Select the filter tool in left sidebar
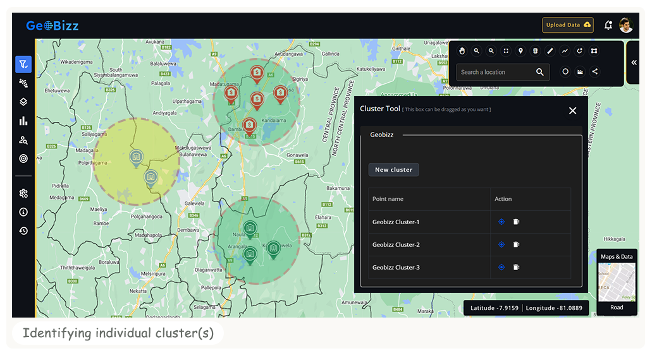 coord(23,64)
